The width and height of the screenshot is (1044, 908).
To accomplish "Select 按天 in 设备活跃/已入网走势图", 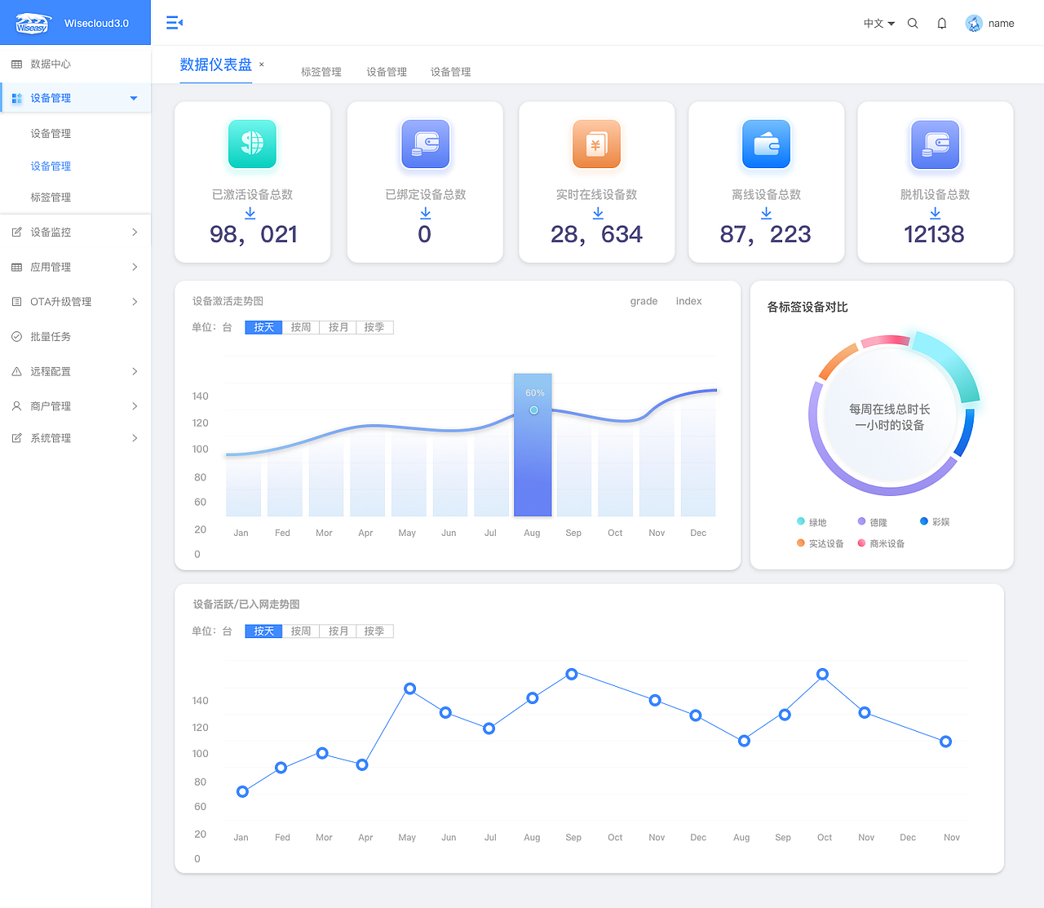I will (x=263, y=631).
